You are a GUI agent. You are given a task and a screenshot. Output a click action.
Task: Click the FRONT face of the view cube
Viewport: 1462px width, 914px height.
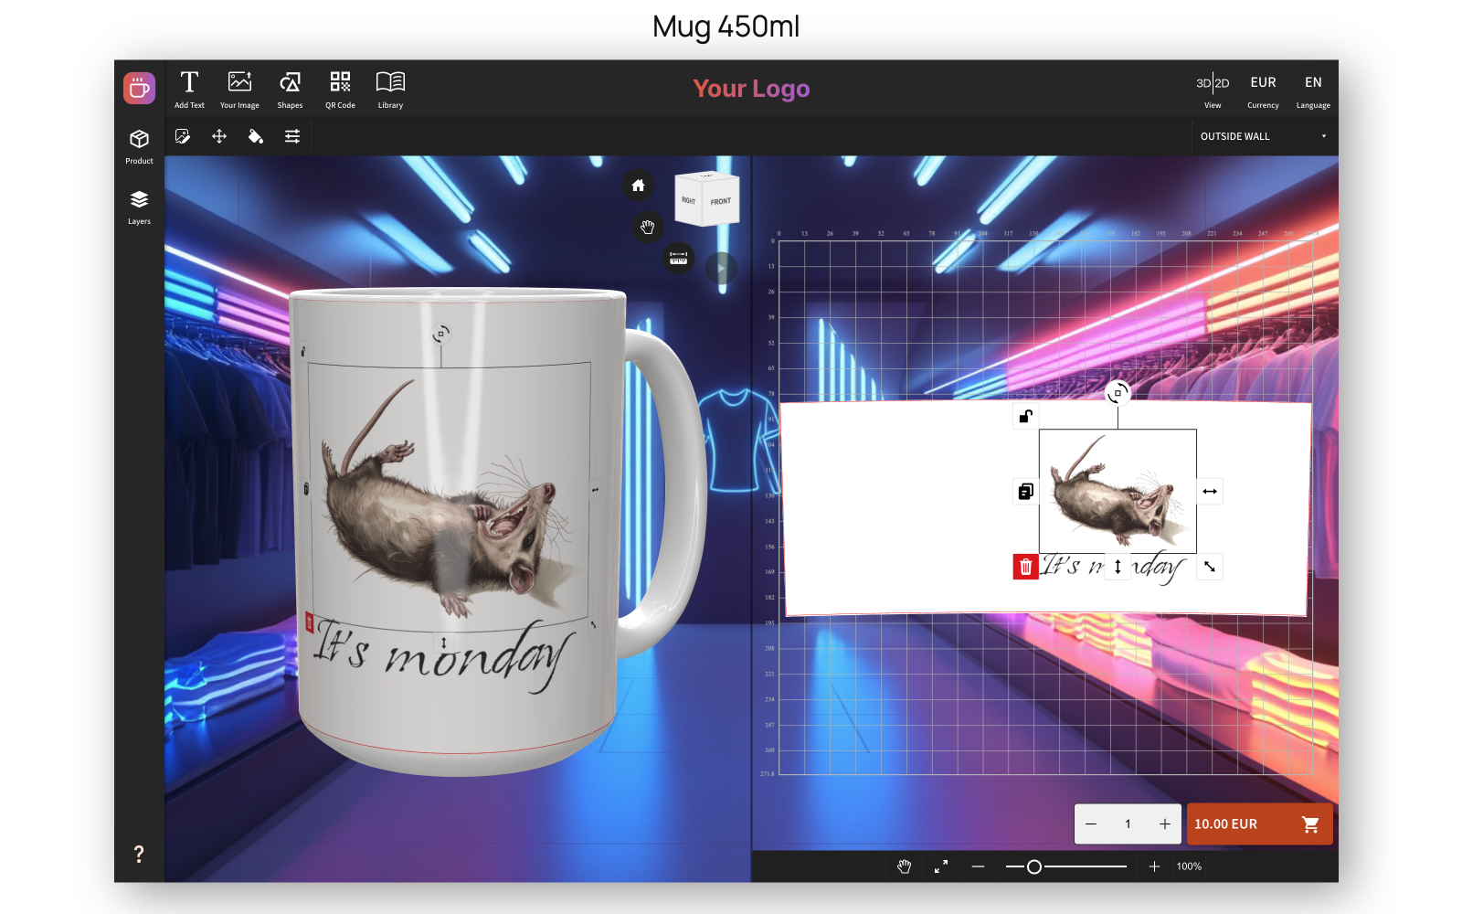720,202
